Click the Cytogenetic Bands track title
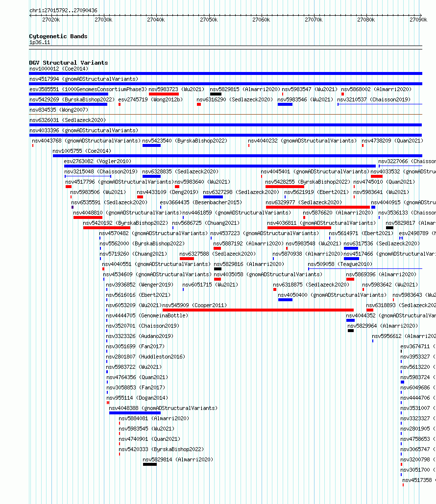The width and height of the screenshot is (436, 504). (58, 36)
